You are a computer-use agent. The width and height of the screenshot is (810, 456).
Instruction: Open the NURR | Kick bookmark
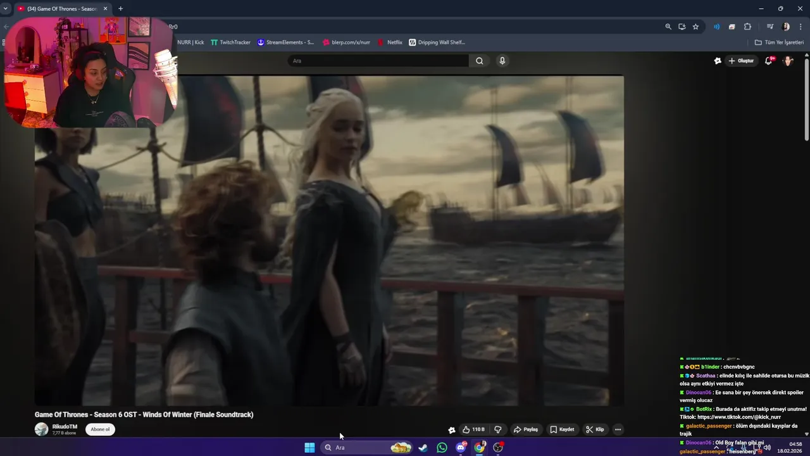point(190,42)
